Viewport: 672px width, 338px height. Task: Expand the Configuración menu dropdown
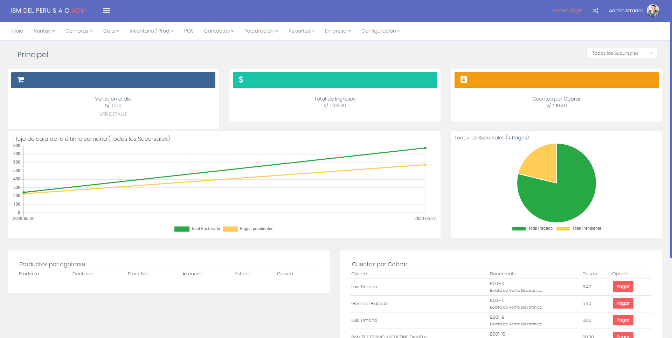[381, 31]
